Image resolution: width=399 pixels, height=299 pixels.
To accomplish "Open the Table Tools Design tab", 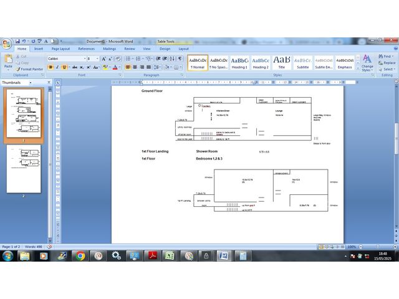I will 165,49.
